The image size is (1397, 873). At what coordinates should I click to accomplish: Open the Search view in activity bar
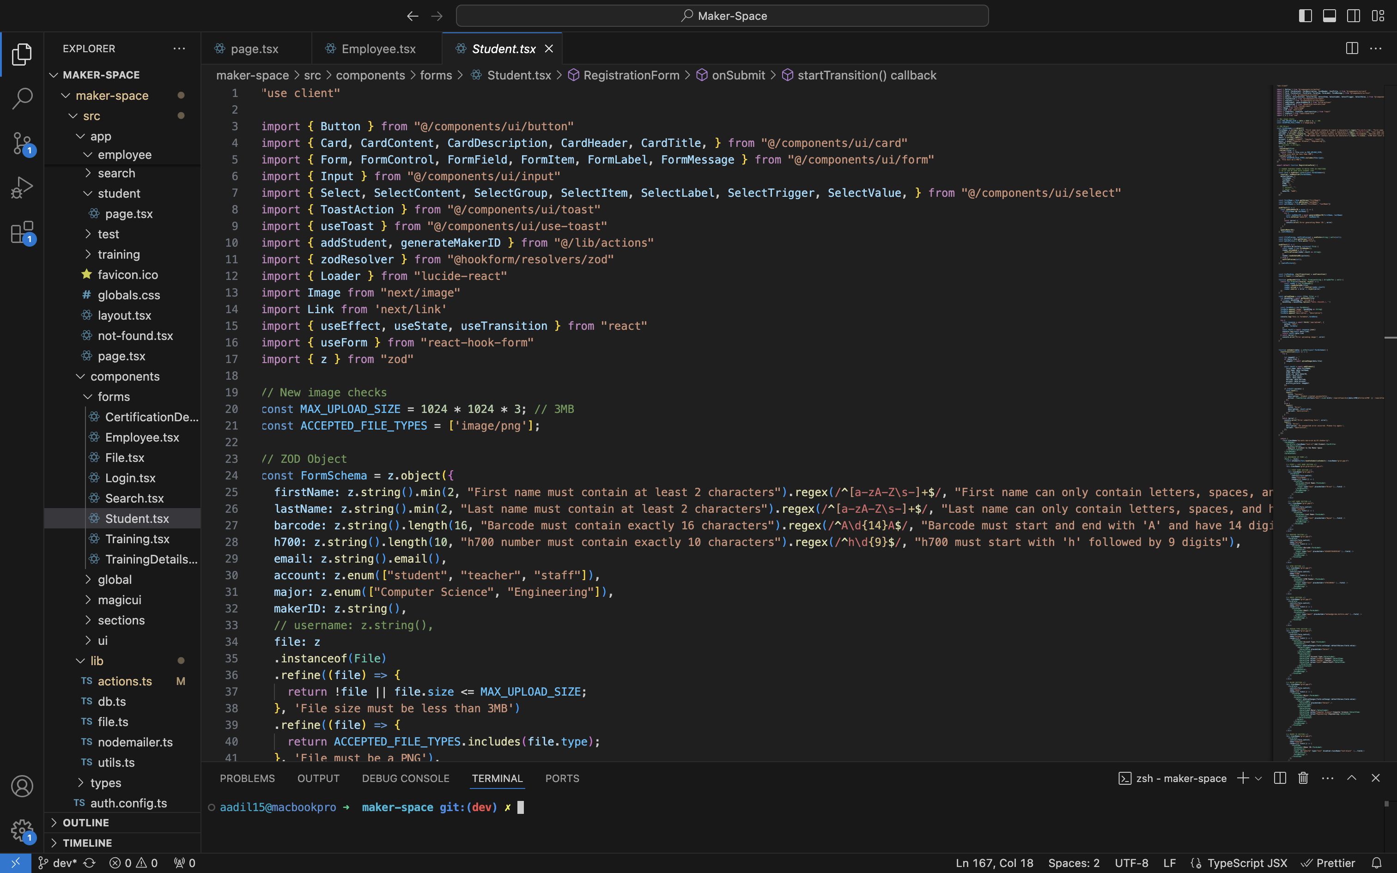point(22,98)
